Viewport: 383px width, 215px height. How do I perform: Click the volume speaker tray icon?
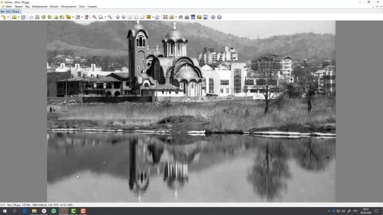pyautogui.click(x=343, y=211)
